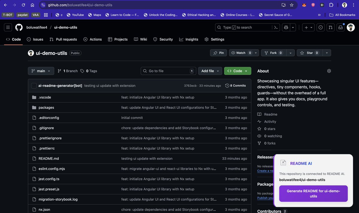Image resolution: width=359 pixels, height=213 pixels.
Task: Open the Chrome profile avatar
Action: [x=345, y=5]
